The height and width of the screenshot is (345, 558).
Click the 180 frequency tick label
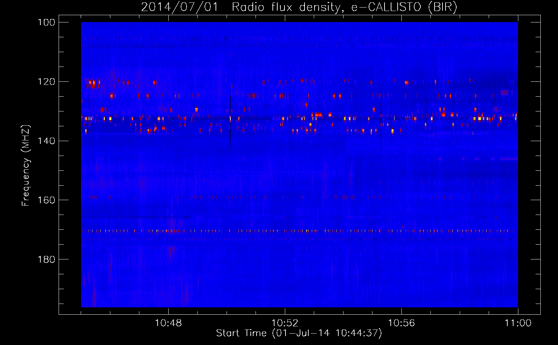coord(46,259)
